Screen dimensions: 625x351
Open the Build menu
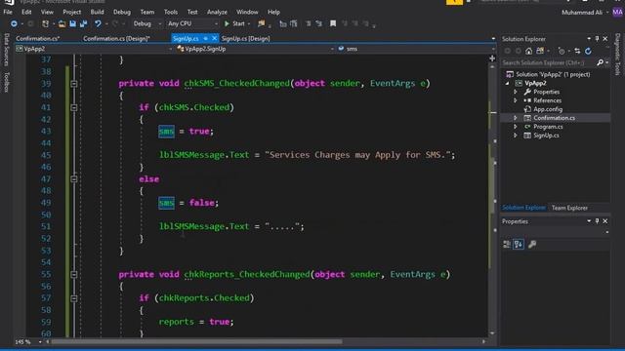pos(97,12)
